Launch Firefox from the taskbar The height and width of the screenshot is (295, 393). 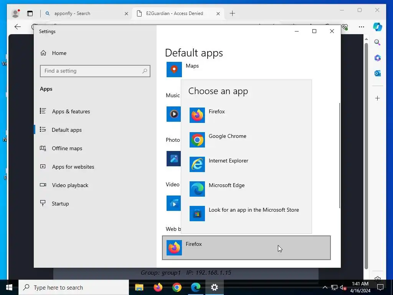(158, 287)
